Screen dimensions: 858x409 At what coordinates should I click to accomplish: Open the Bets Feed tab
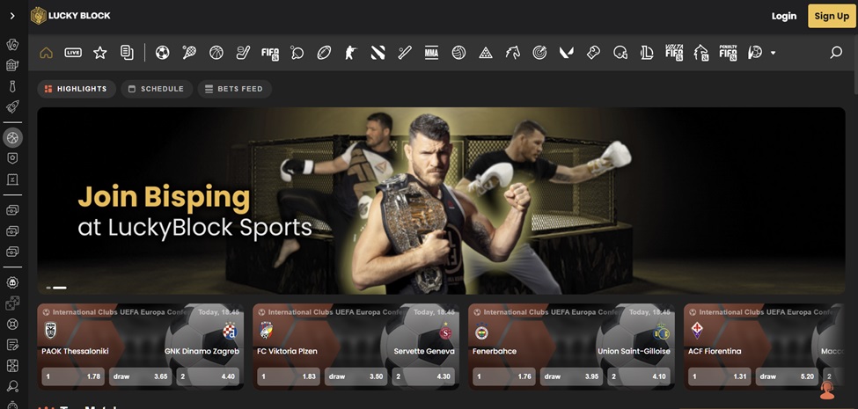(x=234, y=89)
